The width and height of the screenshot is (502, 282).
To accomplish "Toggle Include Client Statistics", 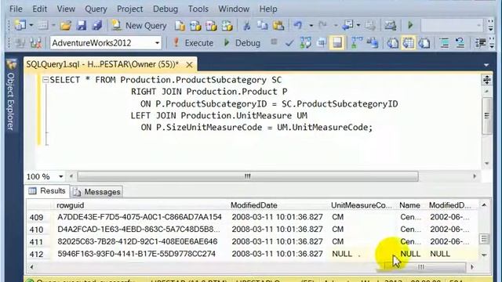I will coord(373,43).
